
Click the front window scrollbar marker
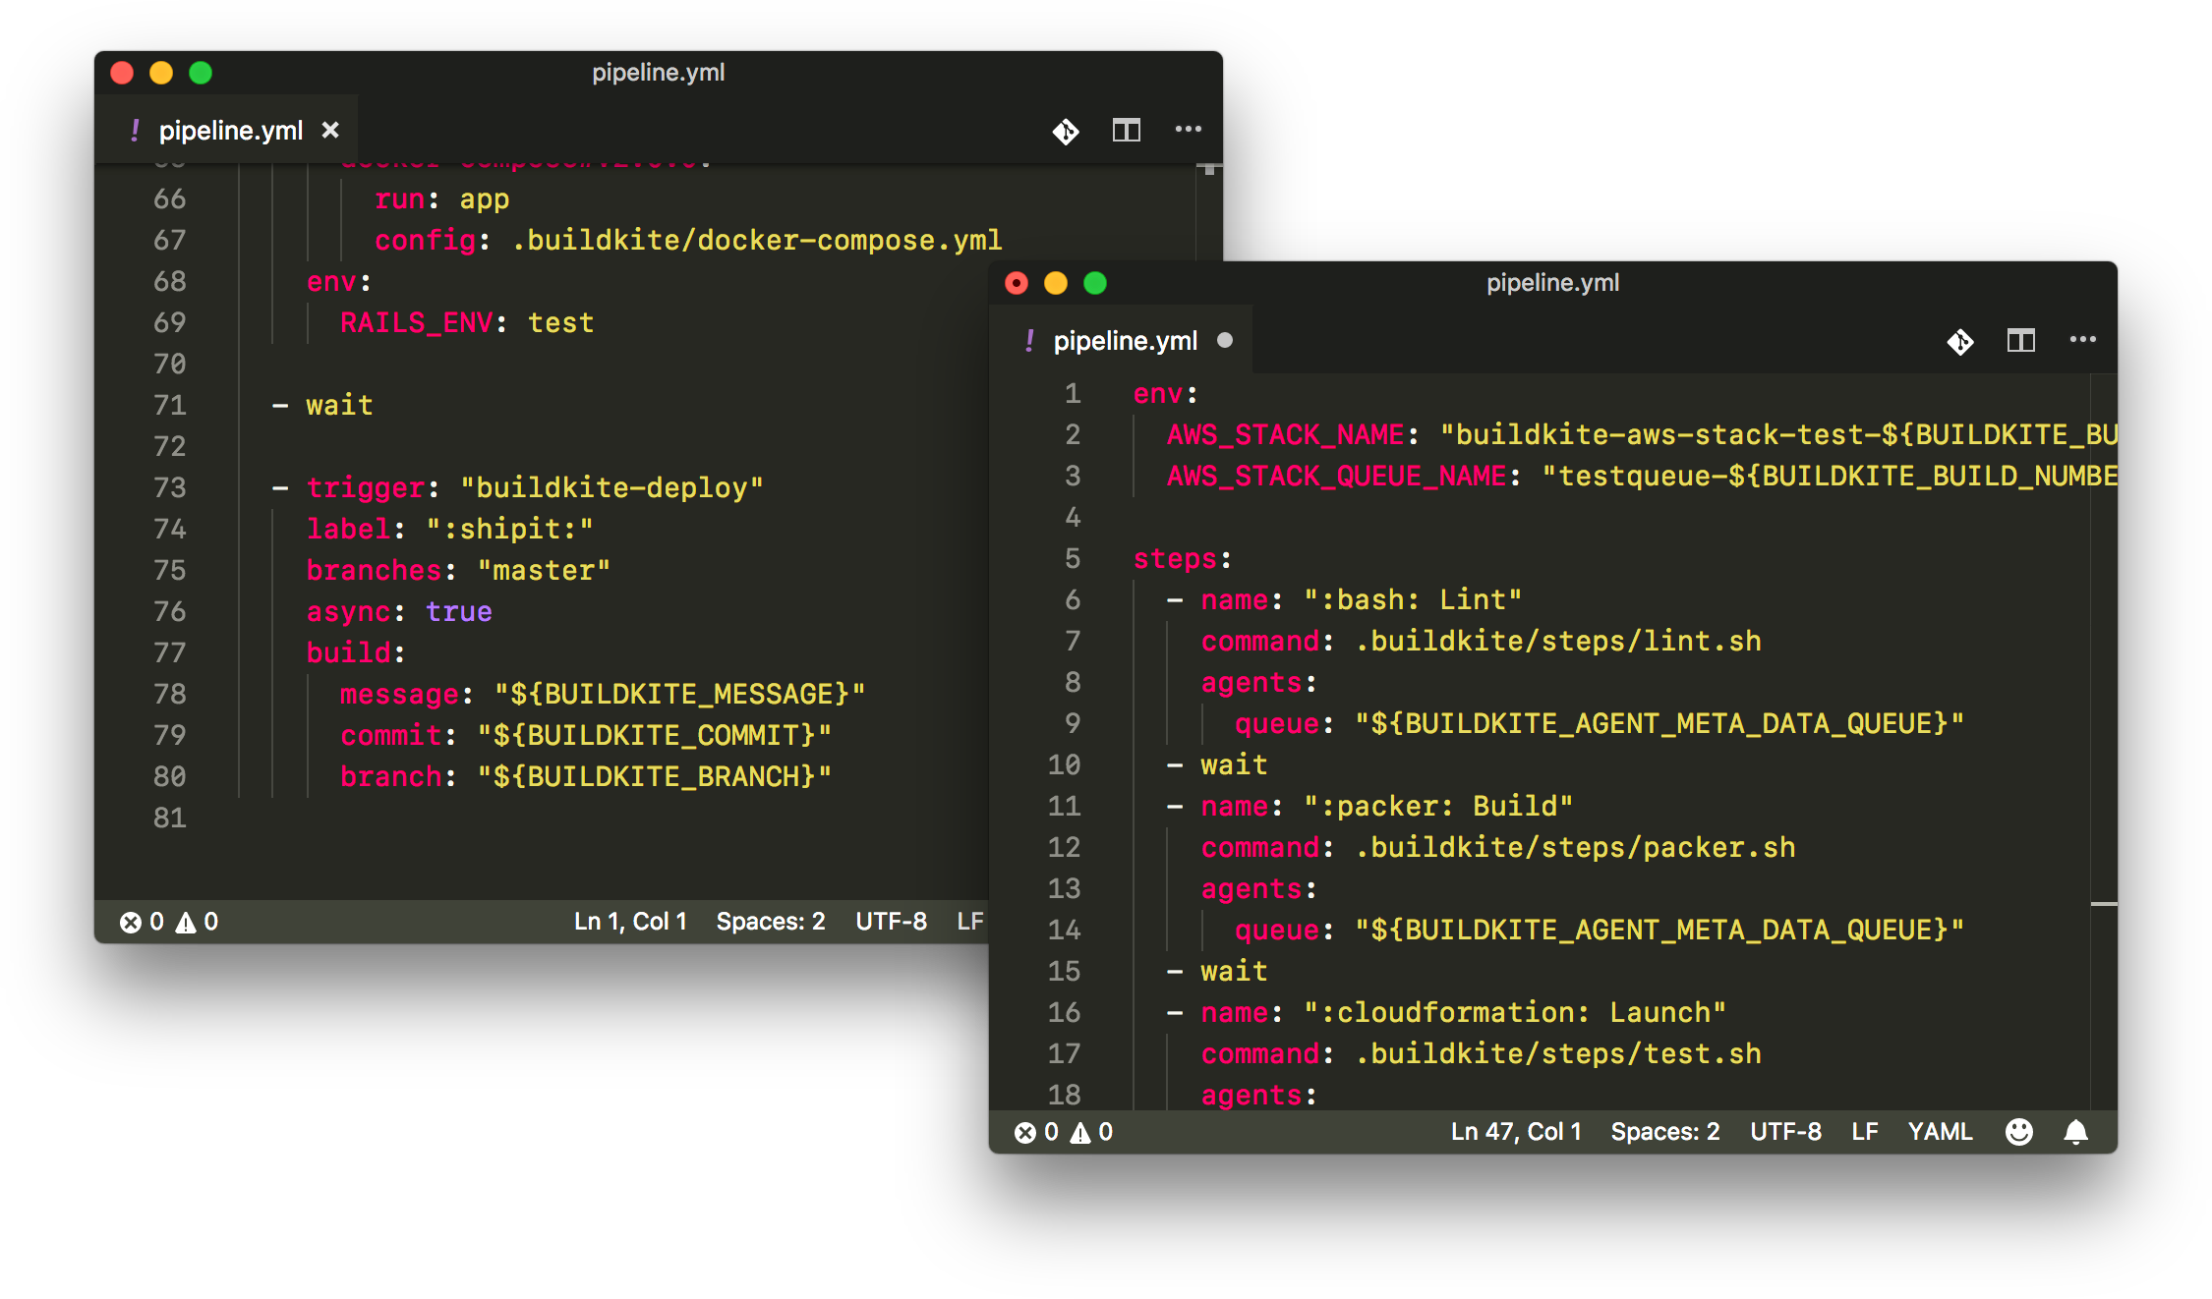tap(2103, 903)
